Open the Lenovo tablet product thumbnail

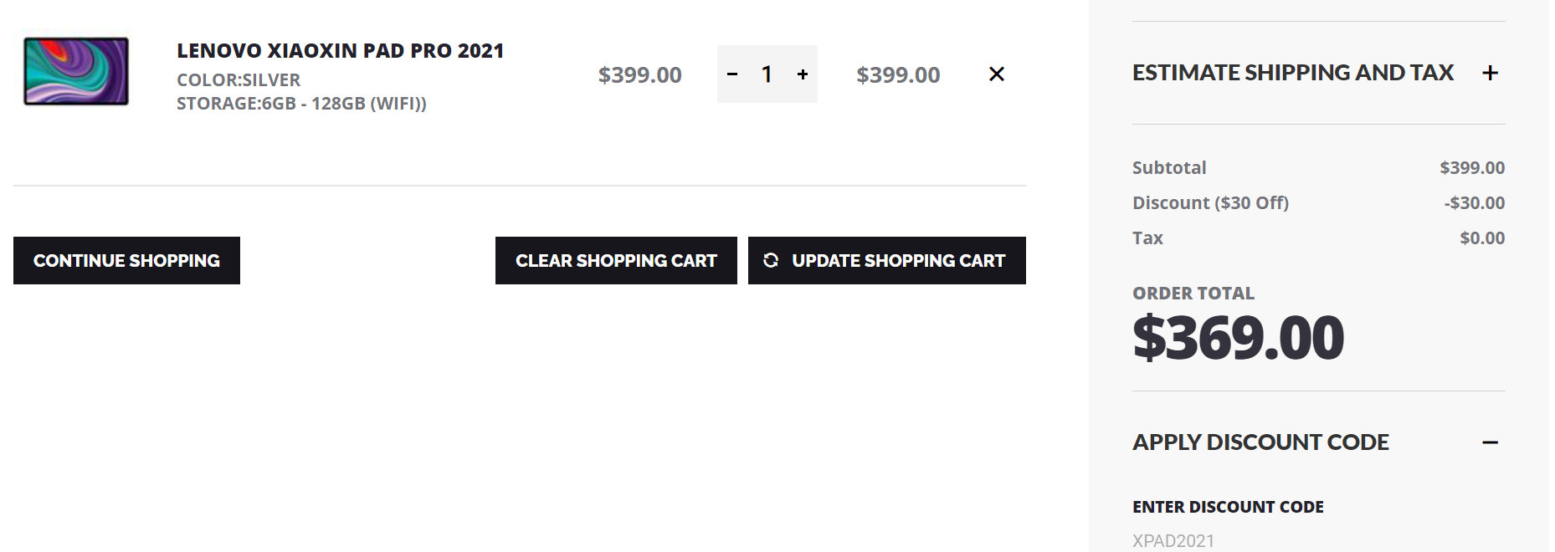pyautogui.click(x=76, y=71)
